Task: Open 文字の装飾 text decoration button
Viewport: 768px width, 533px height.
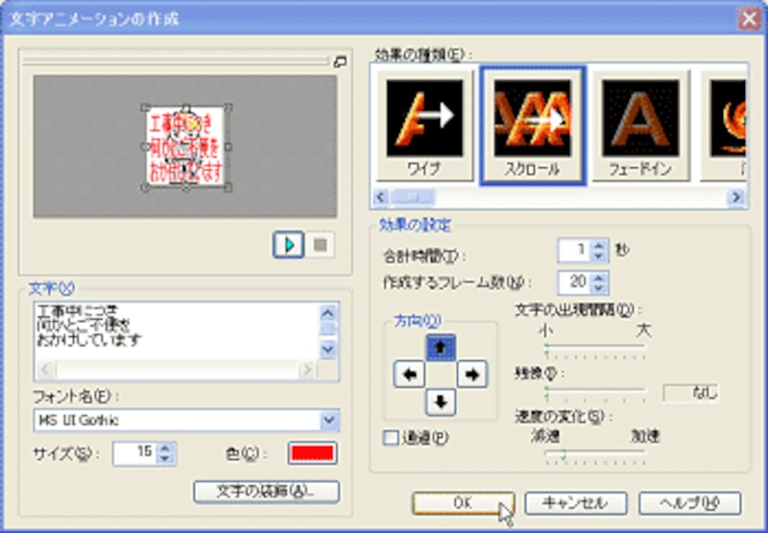Action: pos(266,491)
